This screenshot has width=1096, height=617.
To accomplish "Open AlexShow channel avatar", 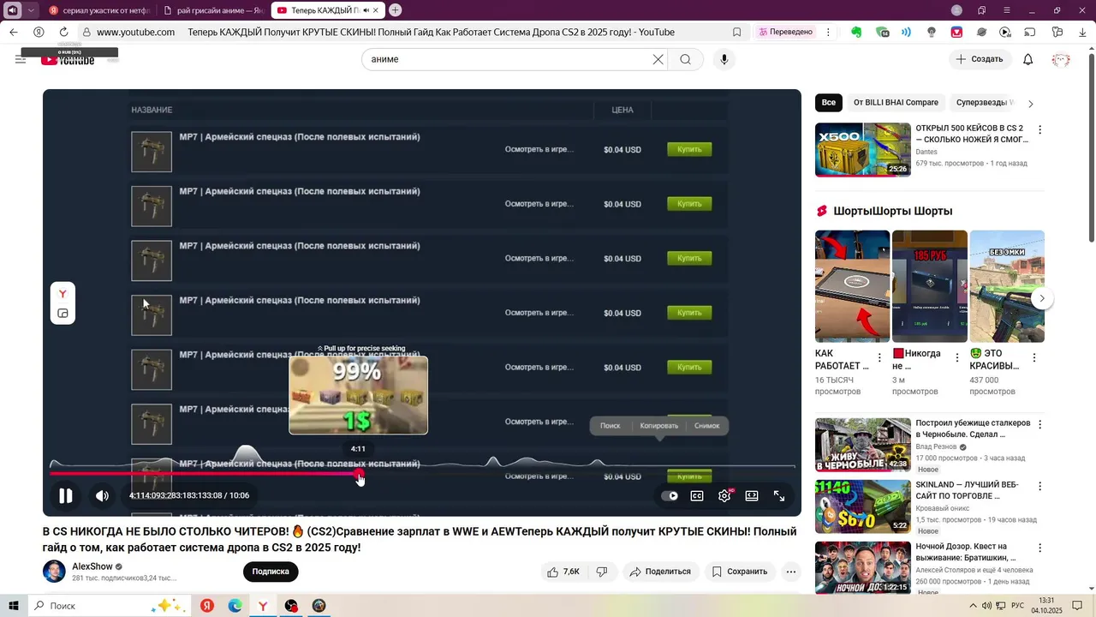I will click(x=54, y=572).
